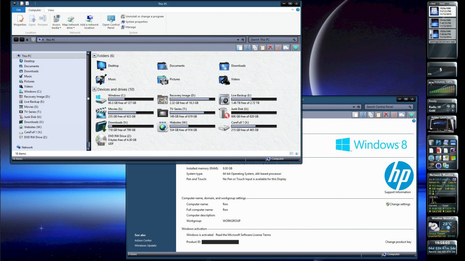Open the Access media dropdown
Screen dimensions: 465x261
click(56, 22)
